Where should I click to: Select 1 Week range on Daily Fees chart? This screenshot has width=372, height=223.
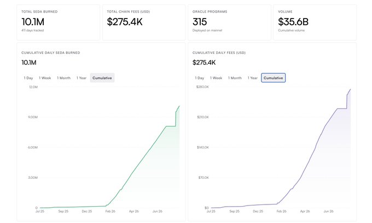click(x=216, y=78)
